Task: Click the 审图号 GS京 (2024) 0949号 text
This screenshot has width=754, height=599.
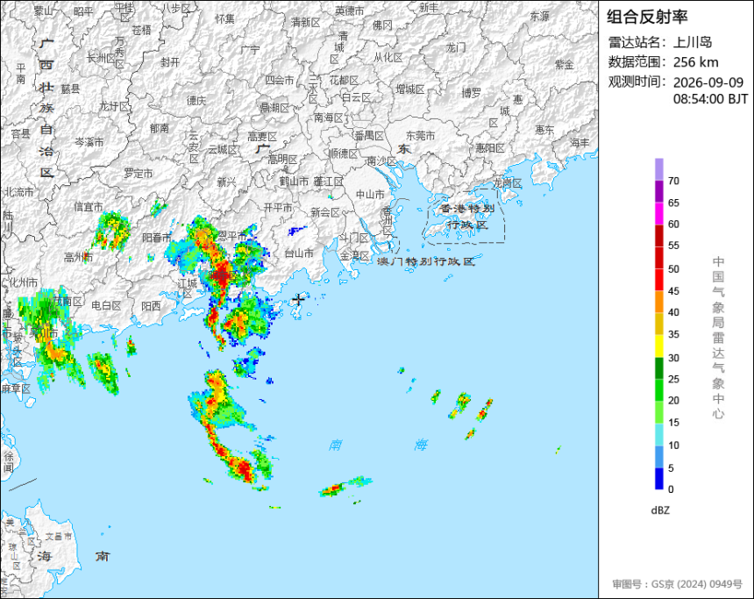Action: coord(677,584)
